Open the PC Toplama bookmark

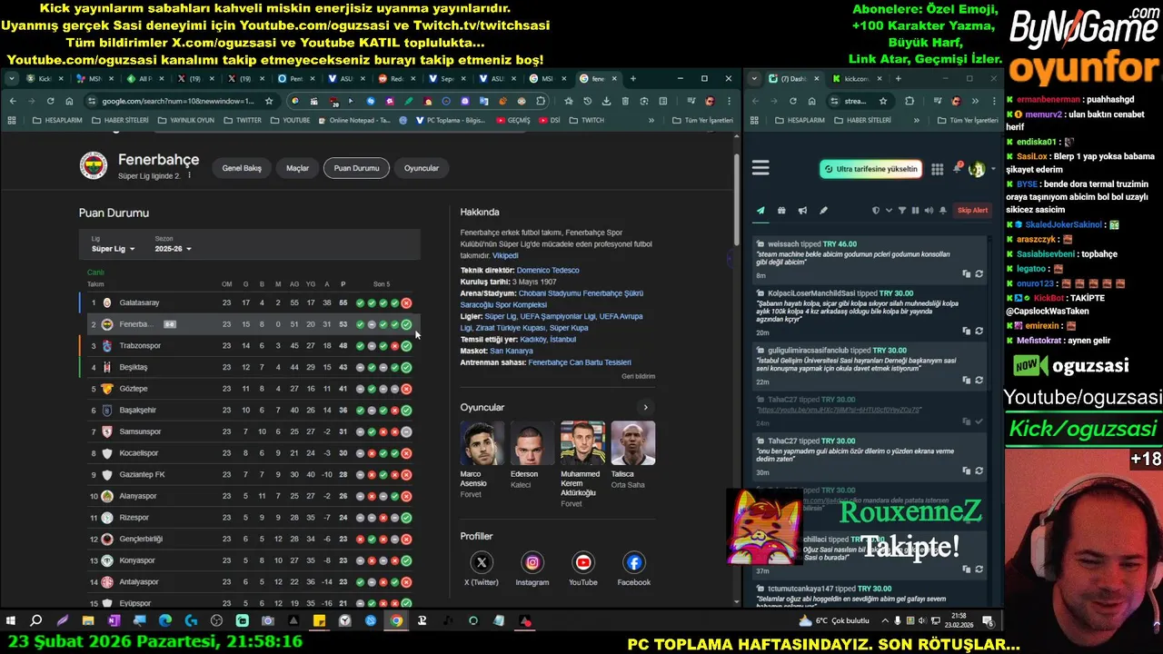click(x=452, y=120)
